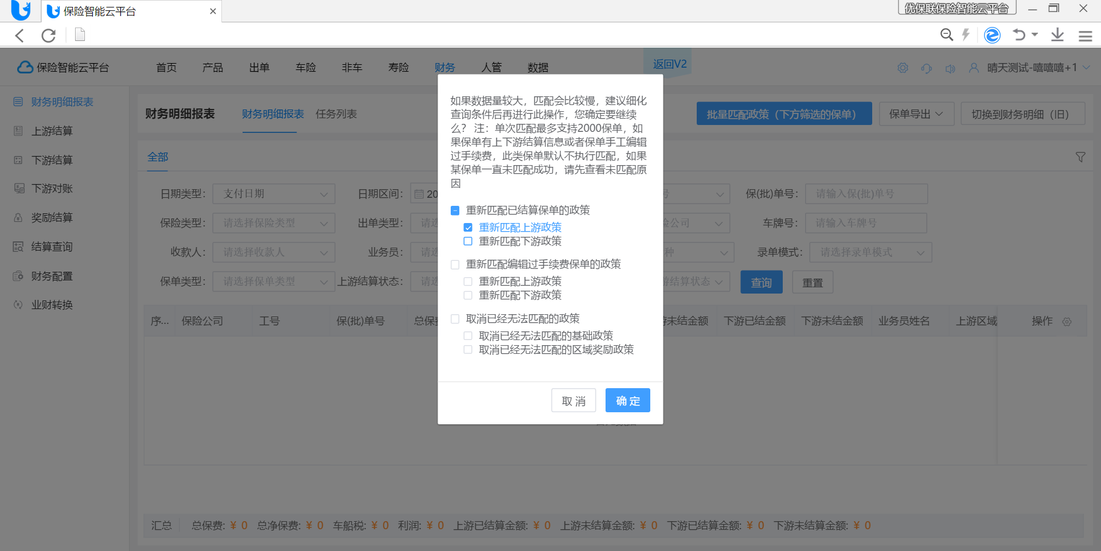This screenshot has height=551, width=1101.
Task: Click the 财务明细报表 sidebar icon
Action: 18,102
